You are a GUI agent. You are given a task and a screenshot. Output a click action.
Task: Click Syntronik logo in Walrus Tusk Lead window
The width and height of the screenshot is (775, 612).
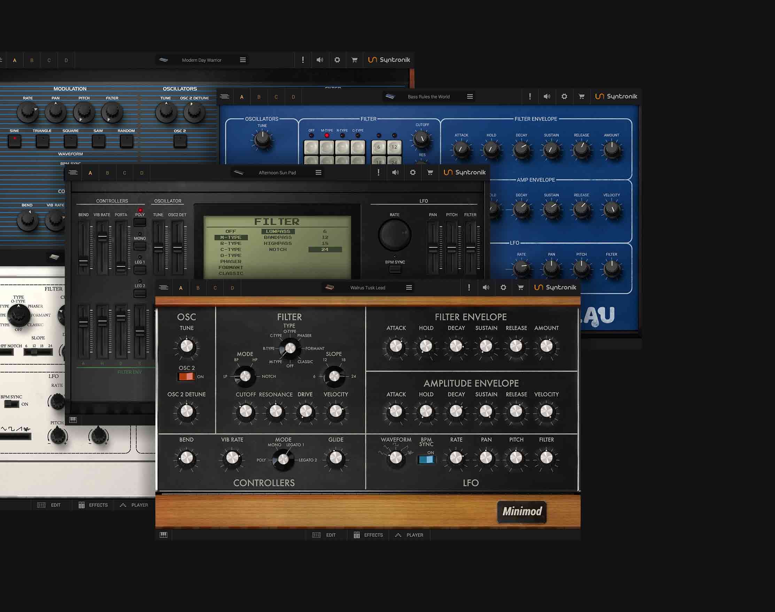tap(555, 288)
